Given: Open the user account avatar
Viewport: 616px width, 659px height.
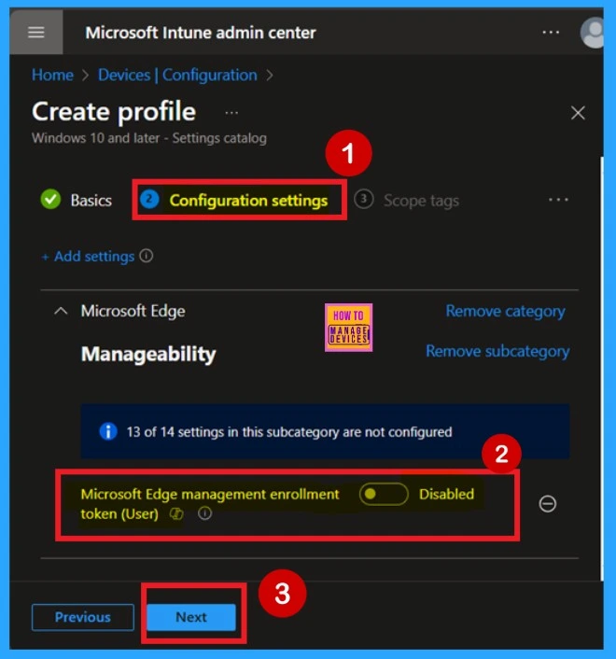Looking at the screenshot, I should click(x=593, y=33).
